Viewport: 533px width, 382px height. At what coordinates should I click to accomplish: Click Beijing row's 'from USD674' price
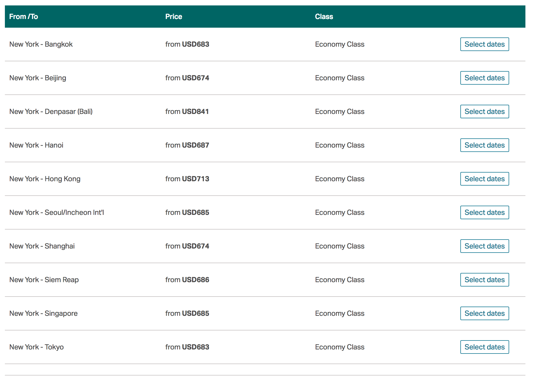coord(187,78)
